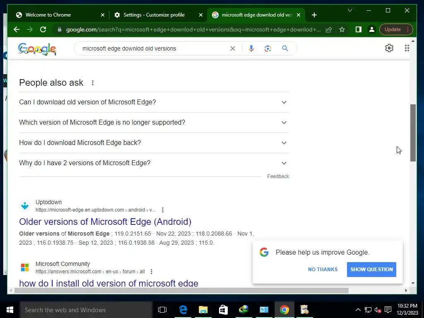View site information lock icon
This screenshot has height=318, width=424.
coord(60,29)
